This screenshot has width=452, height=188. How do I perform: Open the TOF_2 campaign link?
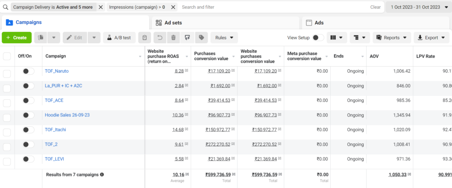51,144
